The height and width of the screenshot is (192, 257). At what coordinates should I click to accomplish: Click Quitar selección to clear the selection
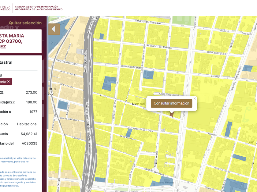(x=25, y=23)
